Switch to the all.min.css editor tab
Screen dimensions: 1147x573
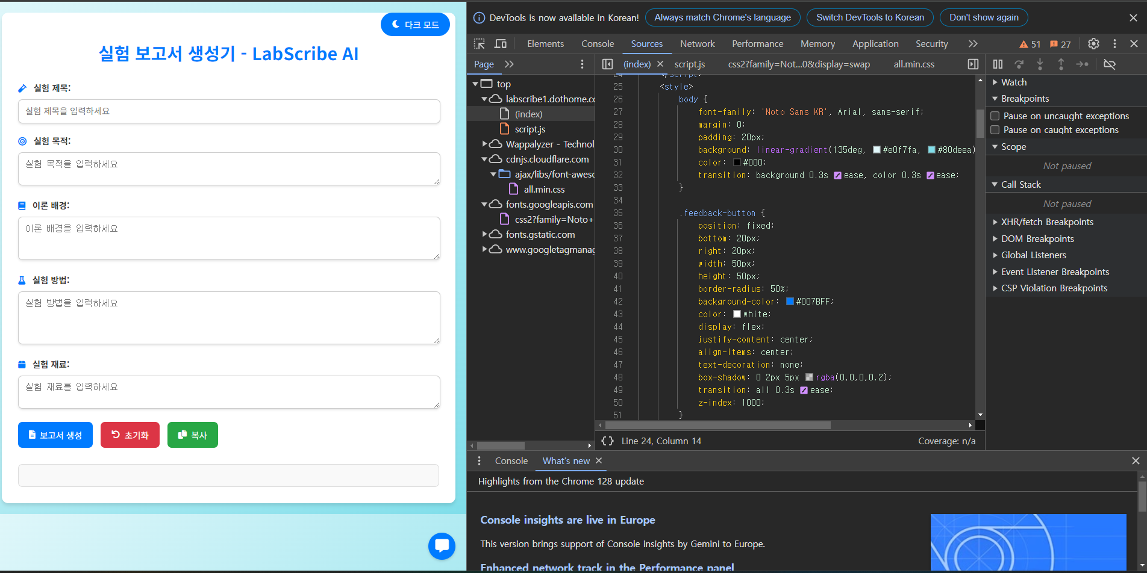914,64
